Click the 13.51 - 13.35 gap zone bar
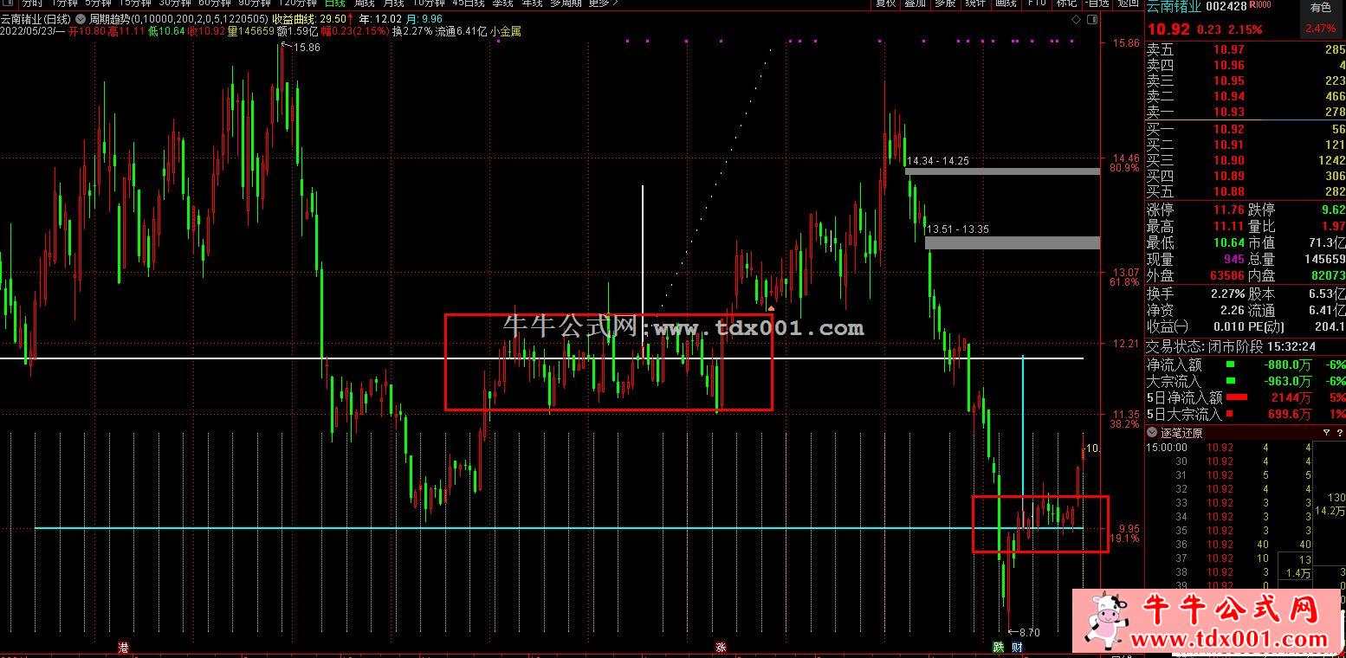 (1013, 243)
